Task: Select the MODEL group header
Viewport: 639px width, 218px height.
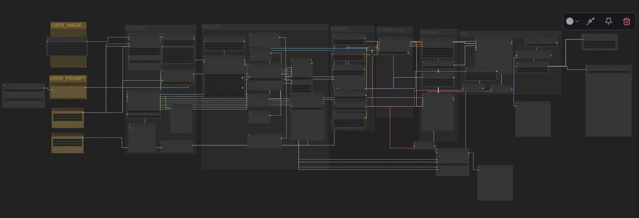Action: tap(339, 29)
